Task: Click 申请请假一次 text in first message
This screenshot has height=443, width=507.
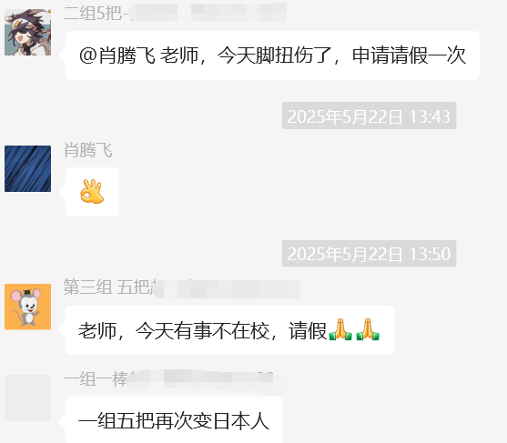Action: tap(409, 55)
